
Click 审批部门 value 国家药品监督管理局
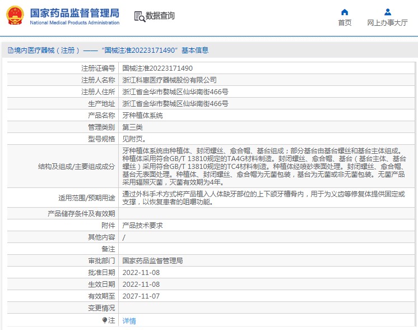152,260
